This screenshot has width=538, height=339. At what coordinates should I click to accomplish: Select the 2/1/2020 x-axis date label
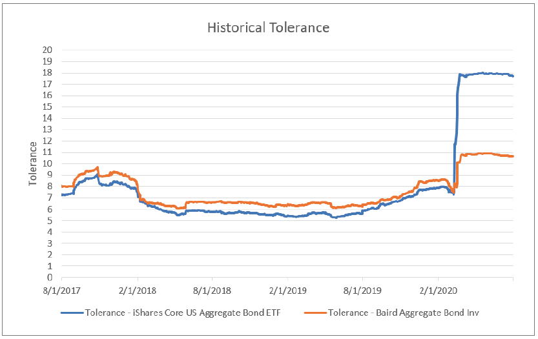click(438, 290)
